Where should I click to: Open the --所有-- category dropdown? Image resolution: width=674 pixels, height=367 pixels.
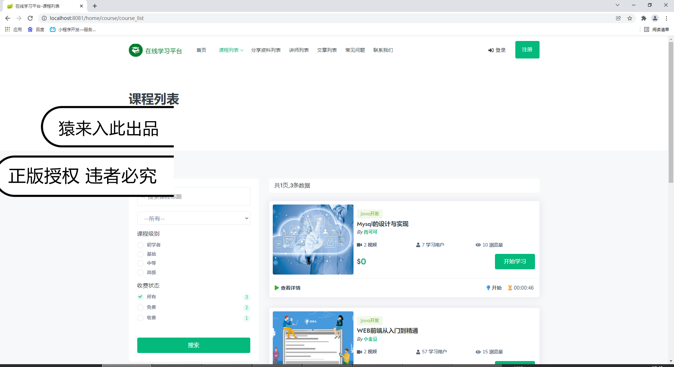(x=194, y=219)
